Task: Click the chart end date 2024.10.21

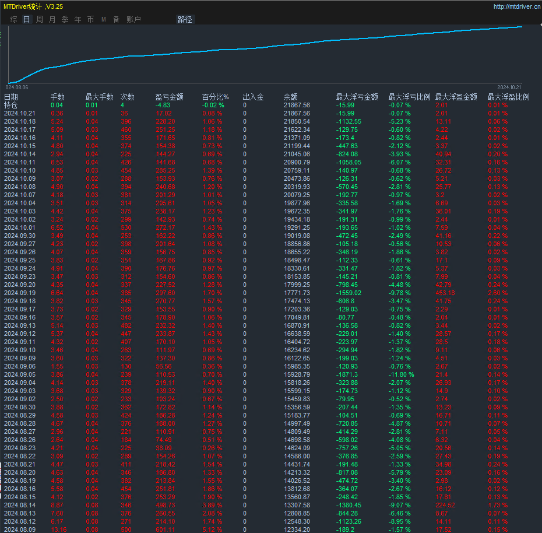Action: 509,87
